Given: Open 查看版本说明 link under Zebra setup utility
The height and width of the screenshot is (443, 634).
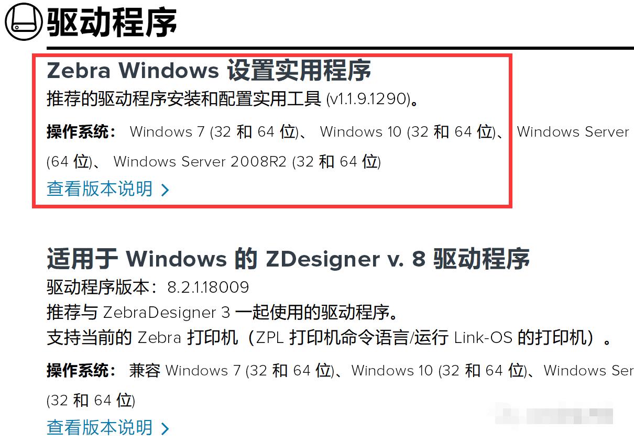Looking at the screenshot, I should [100, 189].
